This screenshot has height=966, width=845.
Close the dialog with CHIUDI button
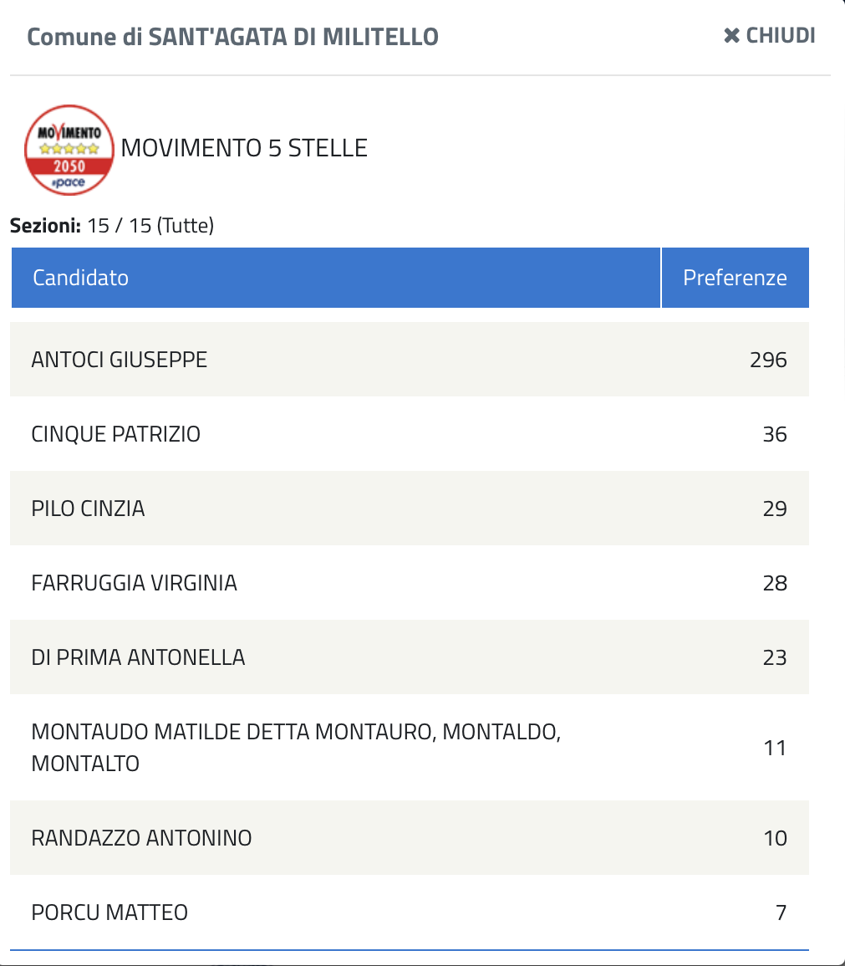(769, 36)
